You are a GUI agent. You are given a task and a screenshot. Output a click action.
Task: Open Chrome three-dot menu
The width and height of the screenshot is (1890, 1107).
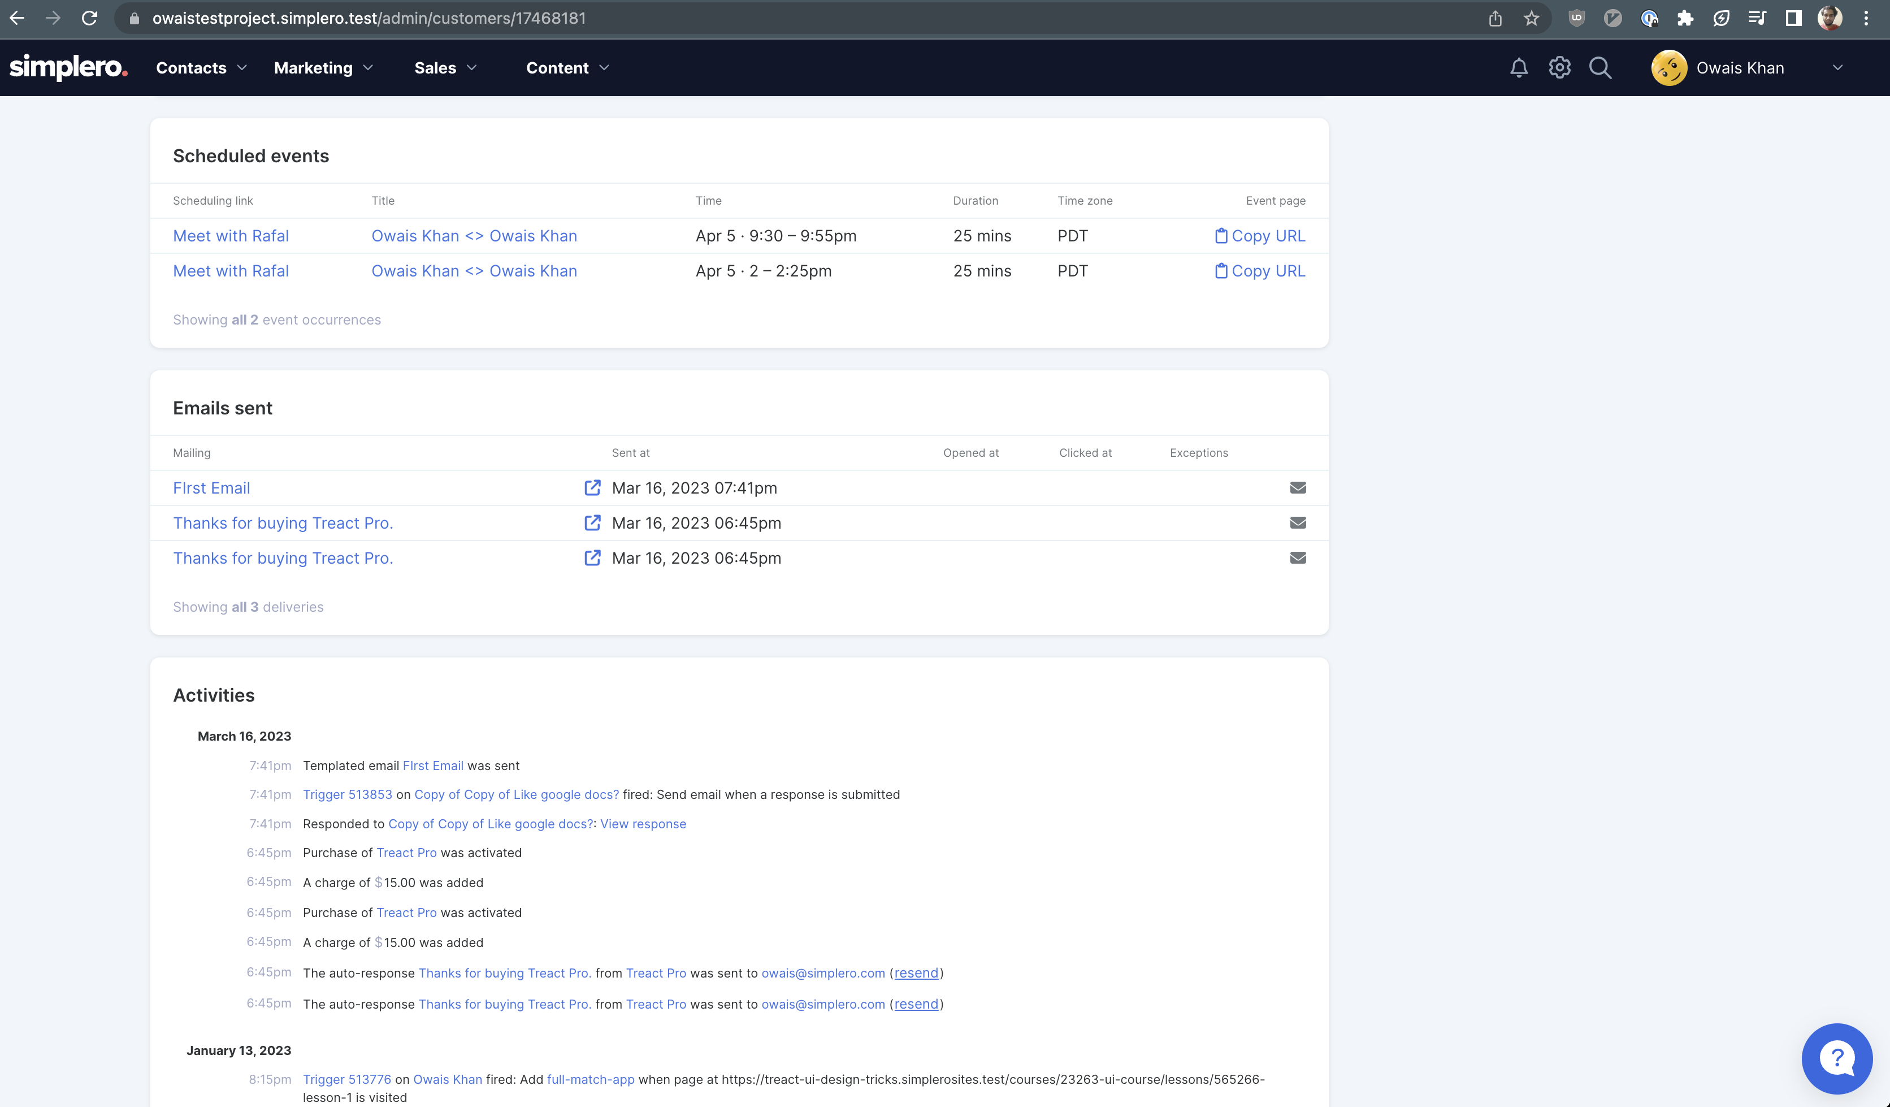point(1866,18)
